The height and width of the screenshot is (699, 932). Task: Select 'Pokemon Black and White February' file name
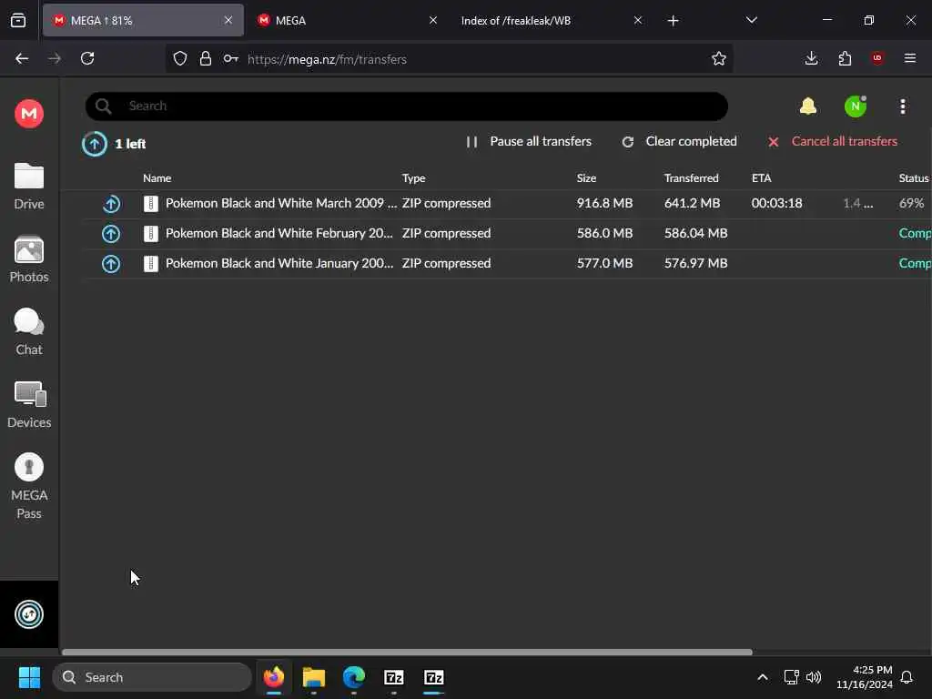[x=279, y=233]
